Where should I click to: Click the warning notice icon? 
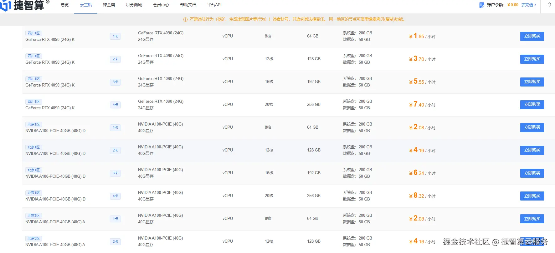pos(185,19)
